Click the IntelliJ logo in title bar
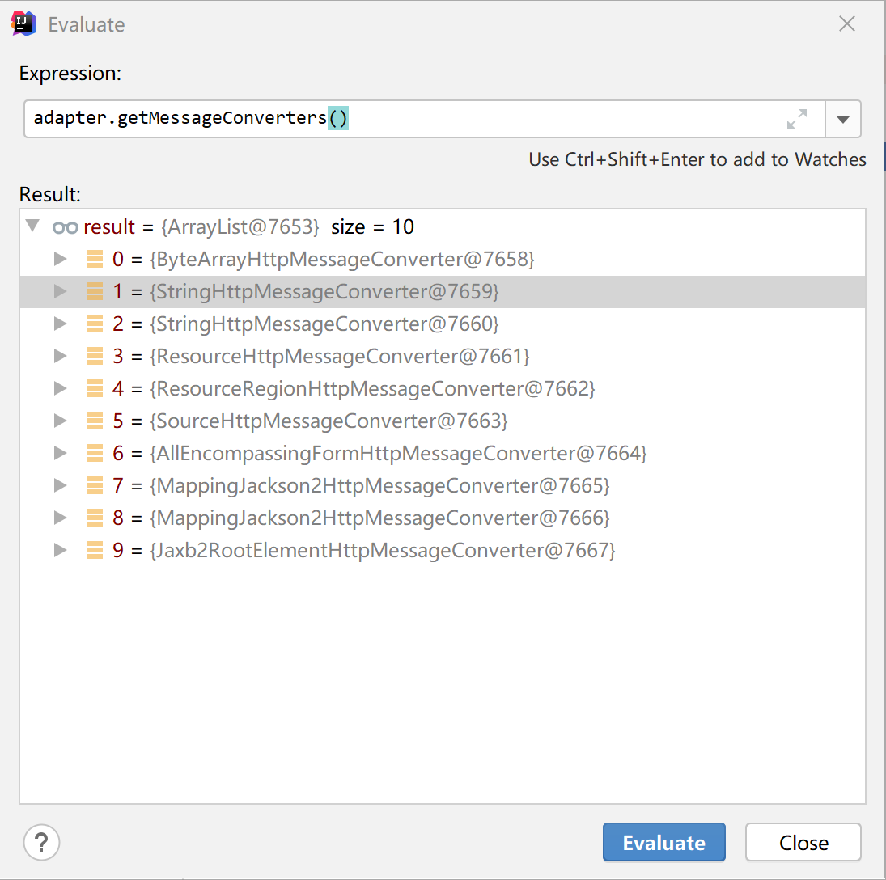The image size is (886, 880). click(x=23, y=24)
